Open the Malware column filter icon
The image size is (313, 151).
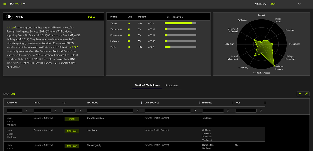click(228, 111)
